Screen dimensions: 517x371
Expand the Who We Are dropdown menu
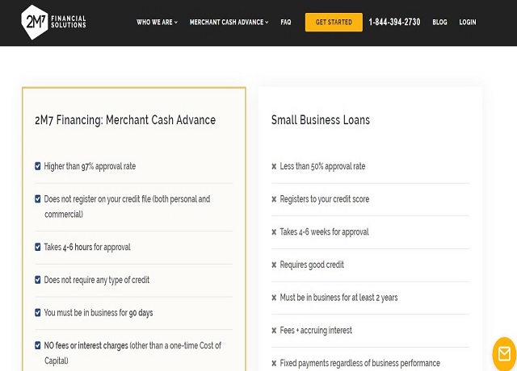[x=157, y=23]
